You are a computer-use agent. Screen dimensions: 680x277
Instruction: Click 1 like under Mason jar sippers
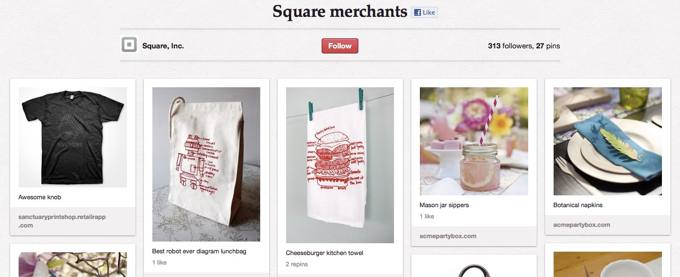(427, 216)
